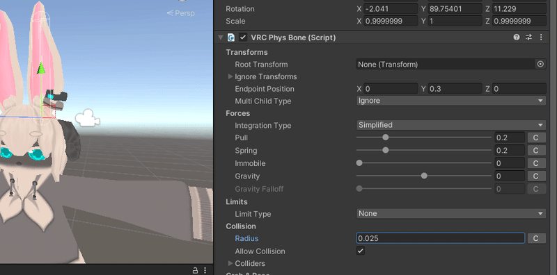The width and height of the screenshot is (557, 275).
Task: Click the Endpoint Position X field
Action: [x=391, y=89]
